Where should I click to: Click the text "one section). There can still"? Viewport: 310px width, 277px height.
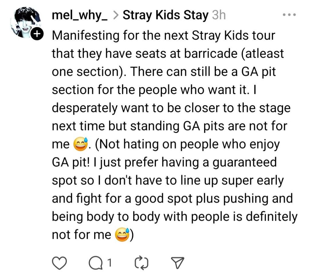[x=163, y=72]
